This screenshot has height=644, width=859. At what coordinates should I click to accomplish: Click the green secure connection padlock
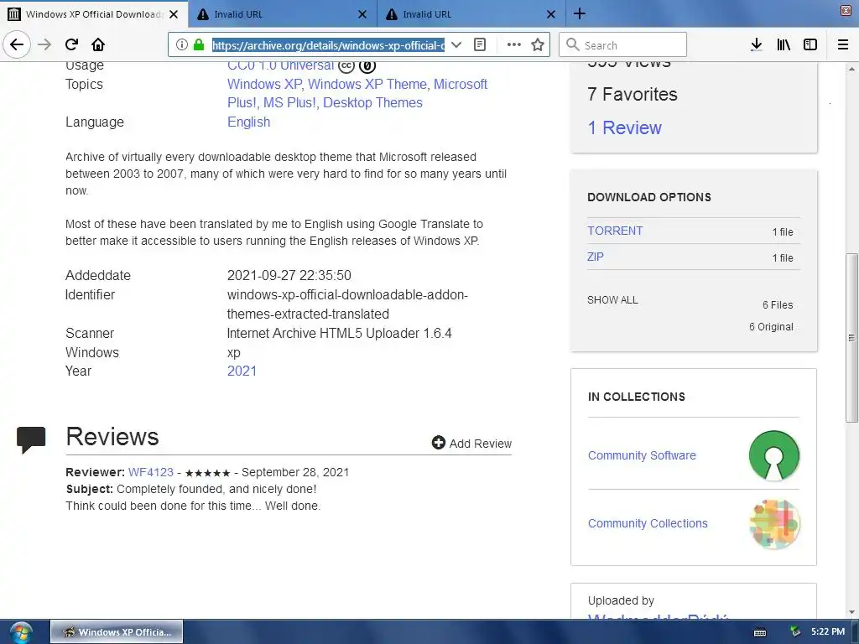tap(199, 45)
